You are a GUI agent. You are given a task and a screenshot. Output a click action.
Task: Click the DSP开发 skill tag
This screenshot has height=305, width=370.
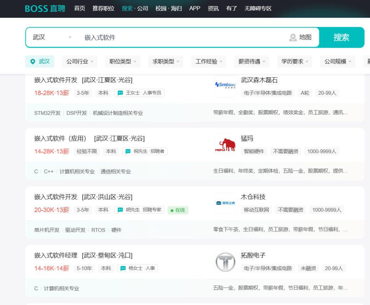click(x=77, y=113)
